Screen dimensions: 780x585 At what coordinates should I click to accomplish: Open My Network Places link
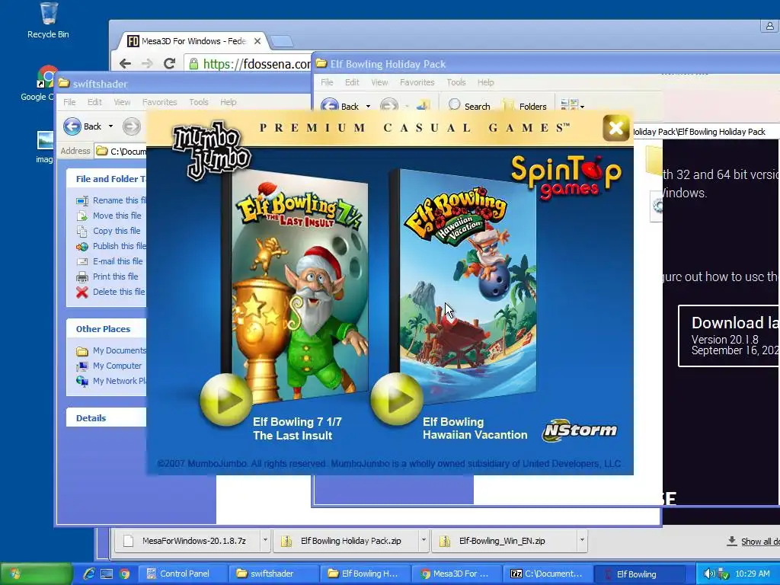point(111,381)
